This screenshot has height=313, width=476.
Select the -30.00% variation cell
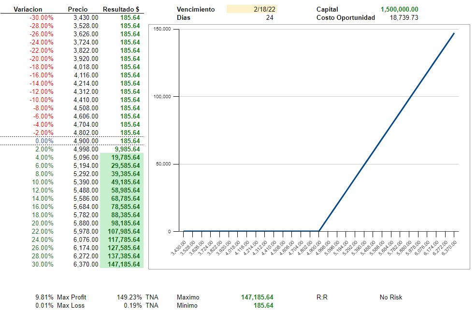point(41,17)
